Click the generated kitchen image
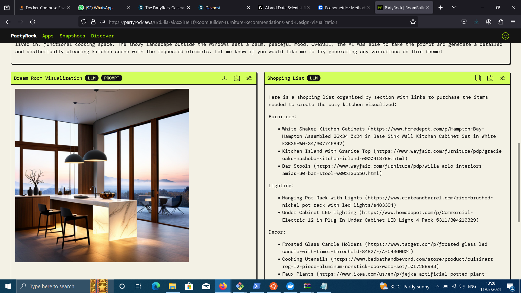 (102, 175)
